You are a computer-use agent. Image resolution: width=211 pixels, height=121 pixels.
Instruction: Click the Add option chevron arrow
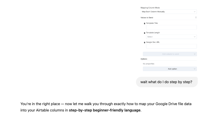point(195,69)
